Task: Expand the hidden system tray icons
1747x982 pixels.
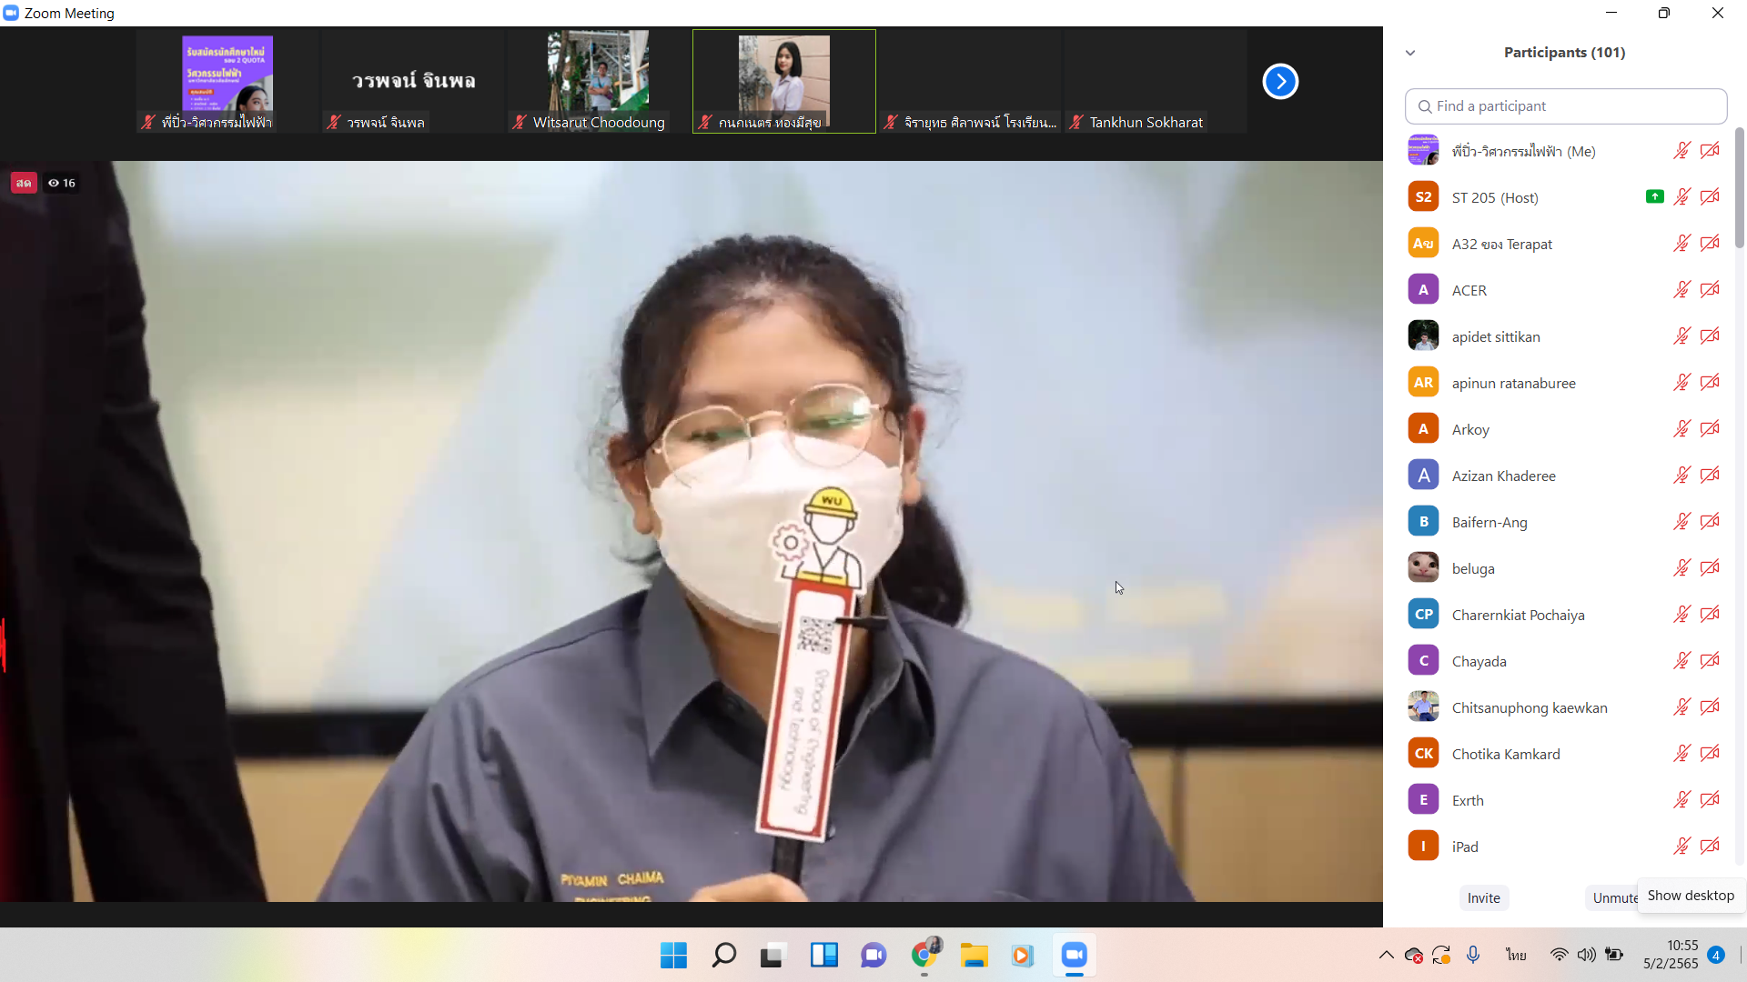Action: 1386,955
